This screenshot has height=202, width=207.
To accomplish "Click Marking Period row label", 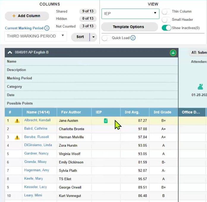I will click(x=19, y=78).
